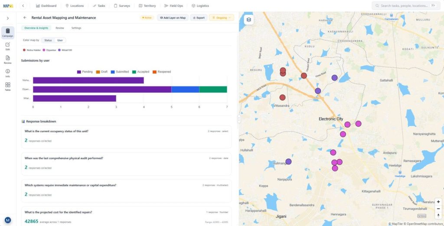Open OpenStreetMap contributors attribution link
This screenshot has width=444, height=226.
click(x=424, y=224)
